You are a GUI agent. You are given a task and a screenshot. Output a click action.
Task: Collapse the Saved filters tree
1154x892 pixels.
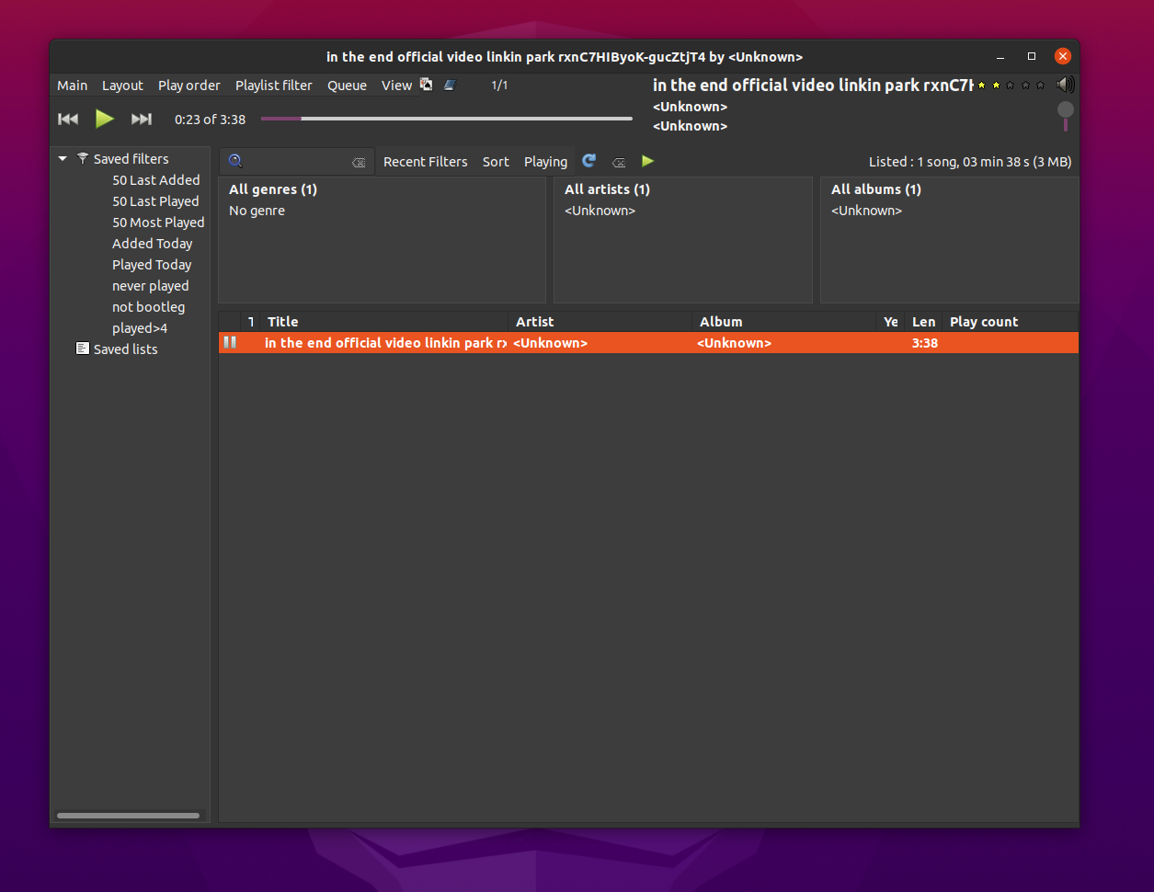[x=63, y=159]
